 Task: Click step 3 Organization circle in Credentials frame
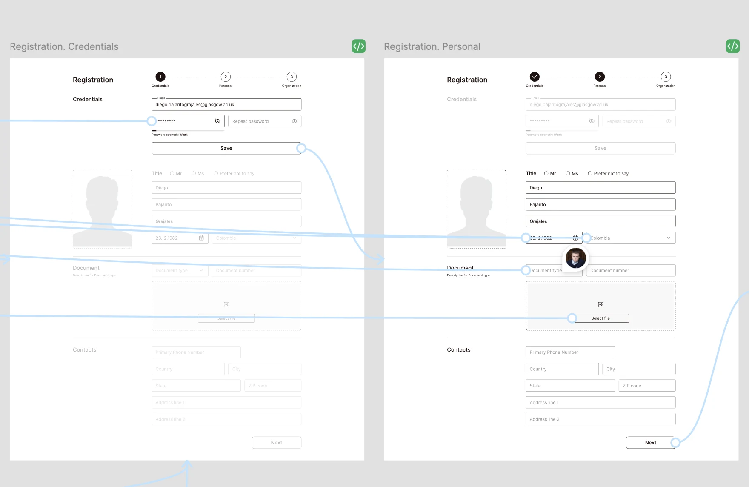(x=292, y=77)
